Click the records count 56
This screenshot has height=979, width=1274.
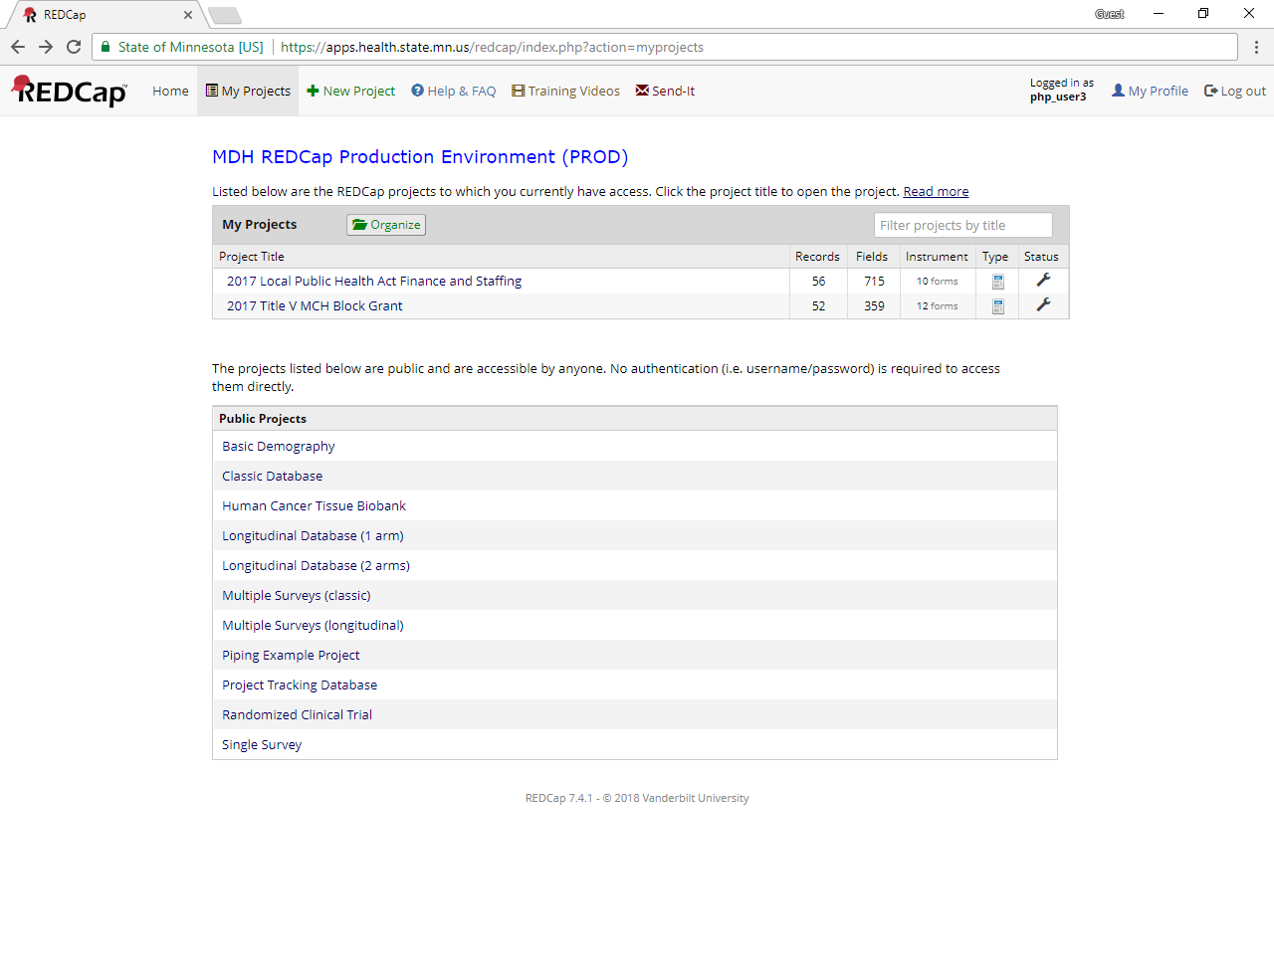point(818,282)
